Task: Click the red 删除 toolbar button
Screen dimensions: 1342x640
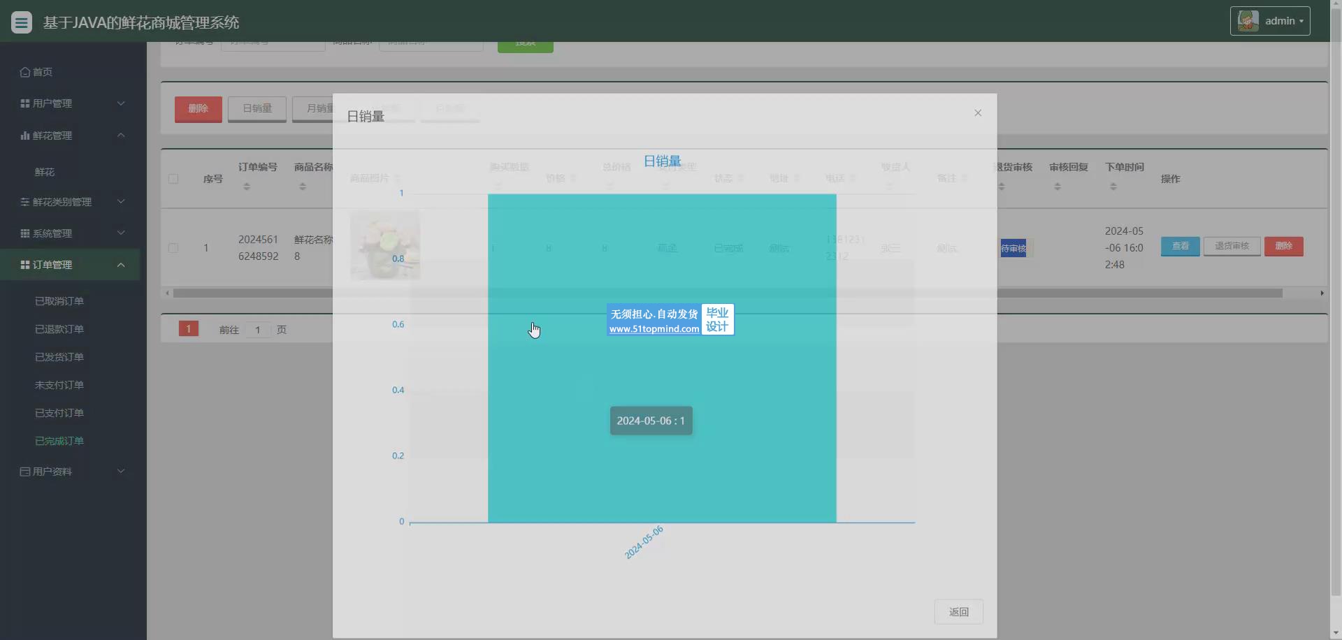Action: (199, 109)
